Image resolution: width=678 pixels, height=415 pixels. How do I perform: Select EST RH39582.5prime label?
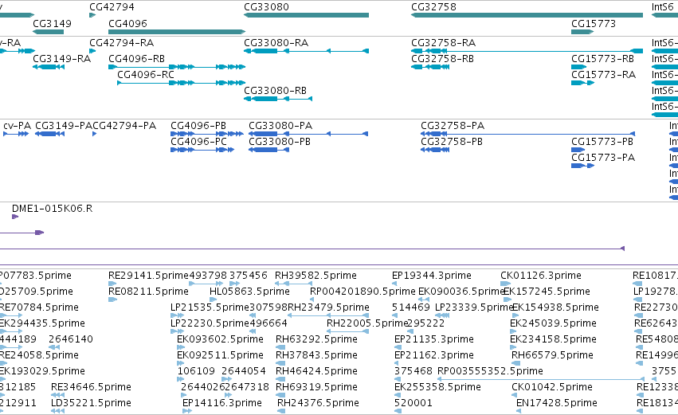pyautogui.click(x=315, y=276)
